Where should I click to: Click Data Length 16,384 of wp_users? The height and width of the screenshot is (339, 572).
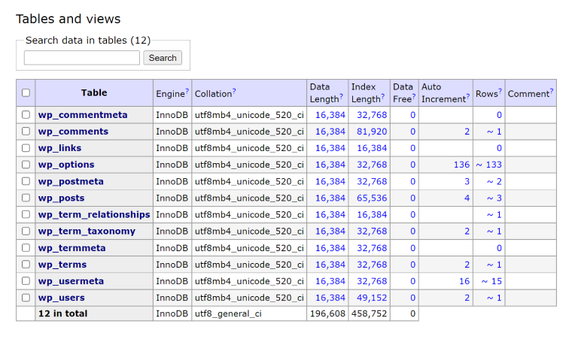pos(330,298)
